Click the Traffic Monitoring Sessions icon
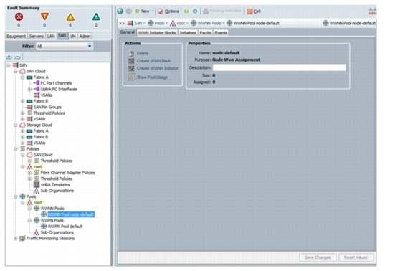Viewport: 413px width, 271px height. (x=23, y=238)
